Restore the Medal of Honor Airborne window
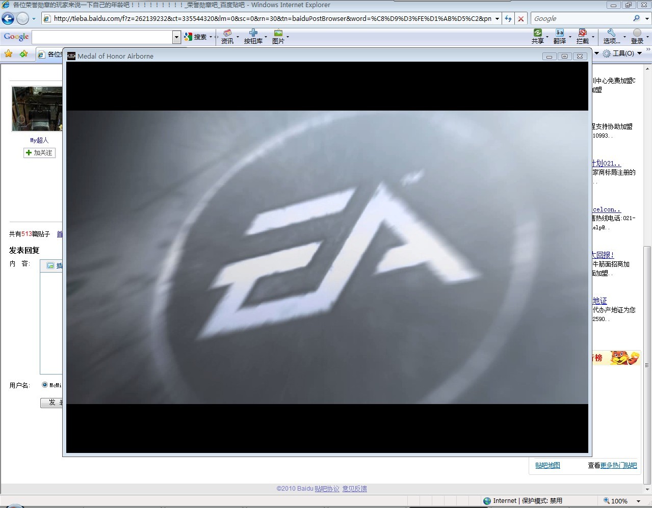The image size is (652, 508). pyautogui.click(x=564, y=56)
